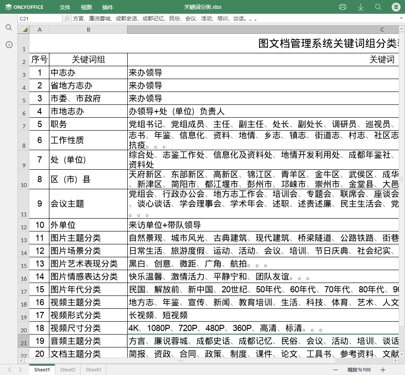Open search from the top-right magnifier
The height and width of the screenshot is (375, 405).
[x=378, y=7]
